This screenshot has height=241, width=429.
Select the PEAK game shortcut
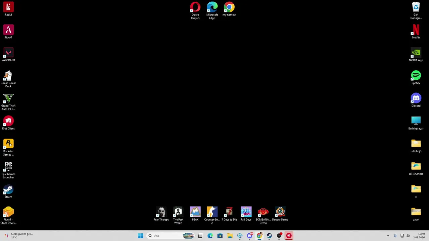195,214
